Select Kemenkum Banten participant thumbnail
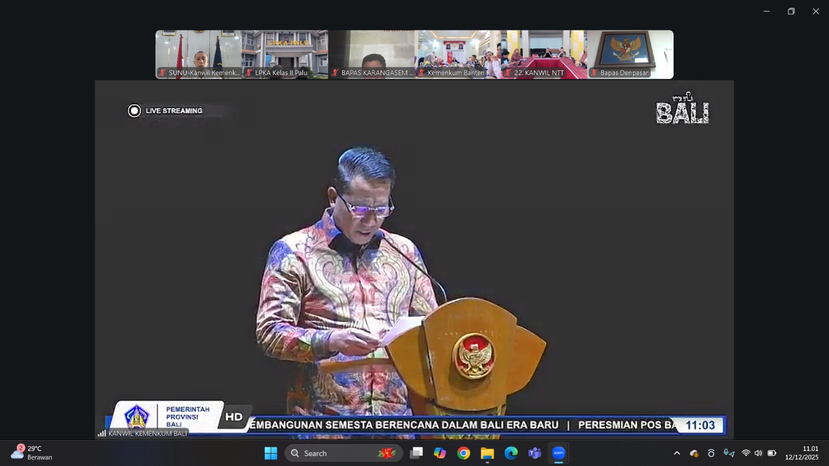829x466 pixels. pyautogui.click(x=458, y=54)
